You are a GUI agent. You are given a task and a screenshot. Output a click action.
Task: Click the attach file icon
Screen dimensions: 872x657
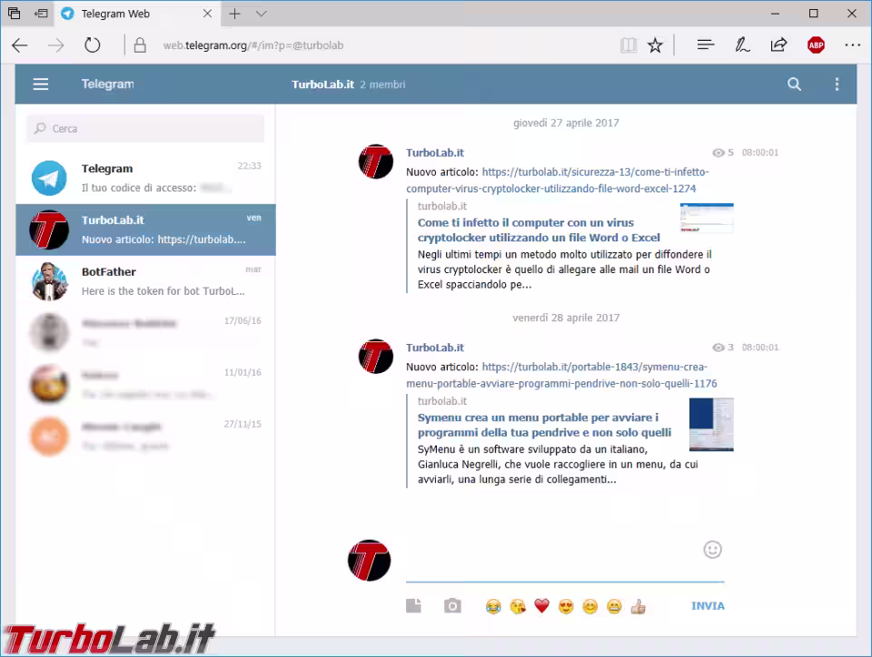[413, 606]
